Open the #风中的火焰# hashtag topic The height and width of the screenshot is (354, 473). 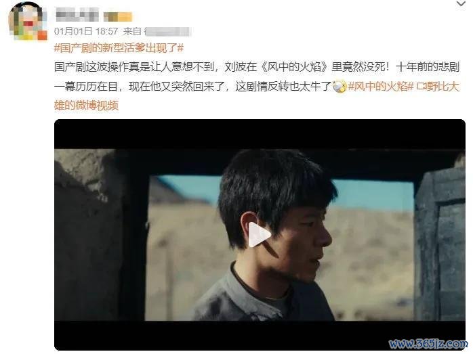[380, 87]
